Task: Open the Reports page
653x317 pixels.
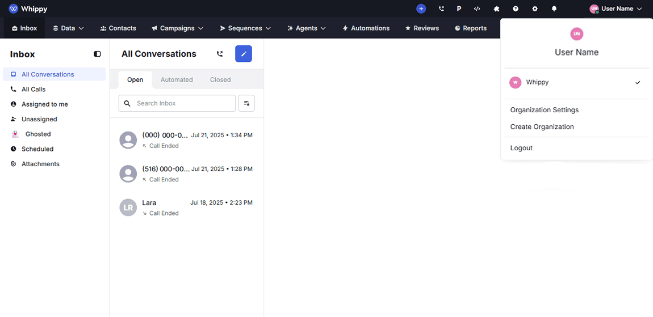Action: (x=471, y=28)
